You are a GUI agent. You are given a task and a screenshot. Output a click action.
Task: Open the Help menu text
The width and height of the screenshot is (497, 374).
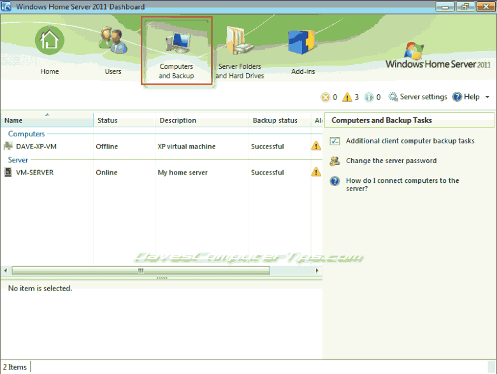pos(472,97)
